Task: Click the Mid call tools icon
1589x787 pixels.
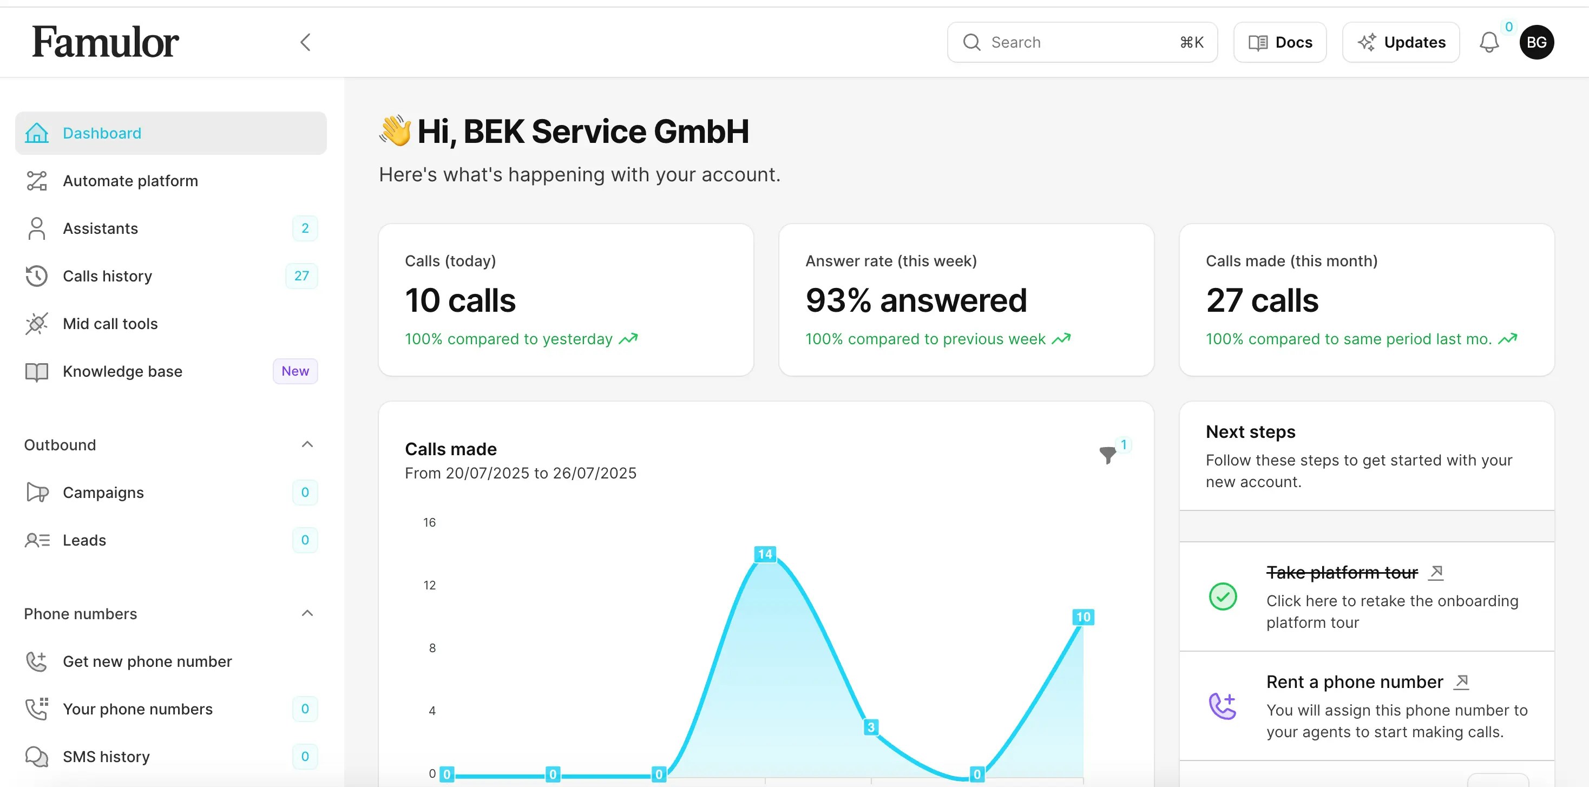Action: click(37, 323)
